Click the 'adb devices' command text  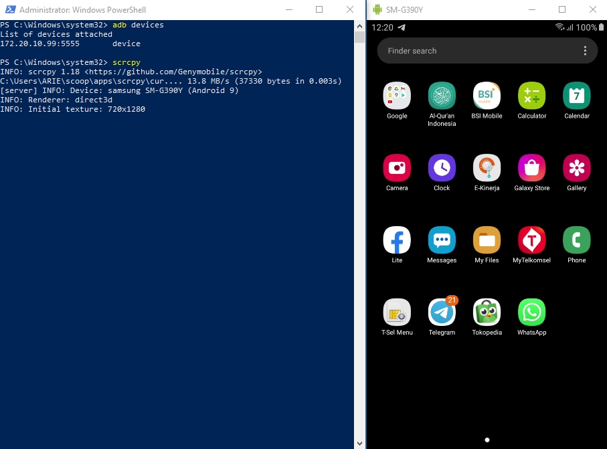pos(139,25)
